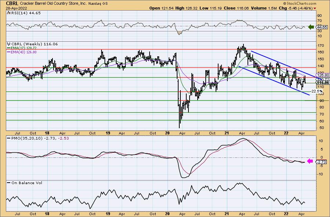Click the CBRL (Weekly) 116.06 legend label
Image resolution: width=330 pixels, height=217 pixels.
(x=34, y=44)
